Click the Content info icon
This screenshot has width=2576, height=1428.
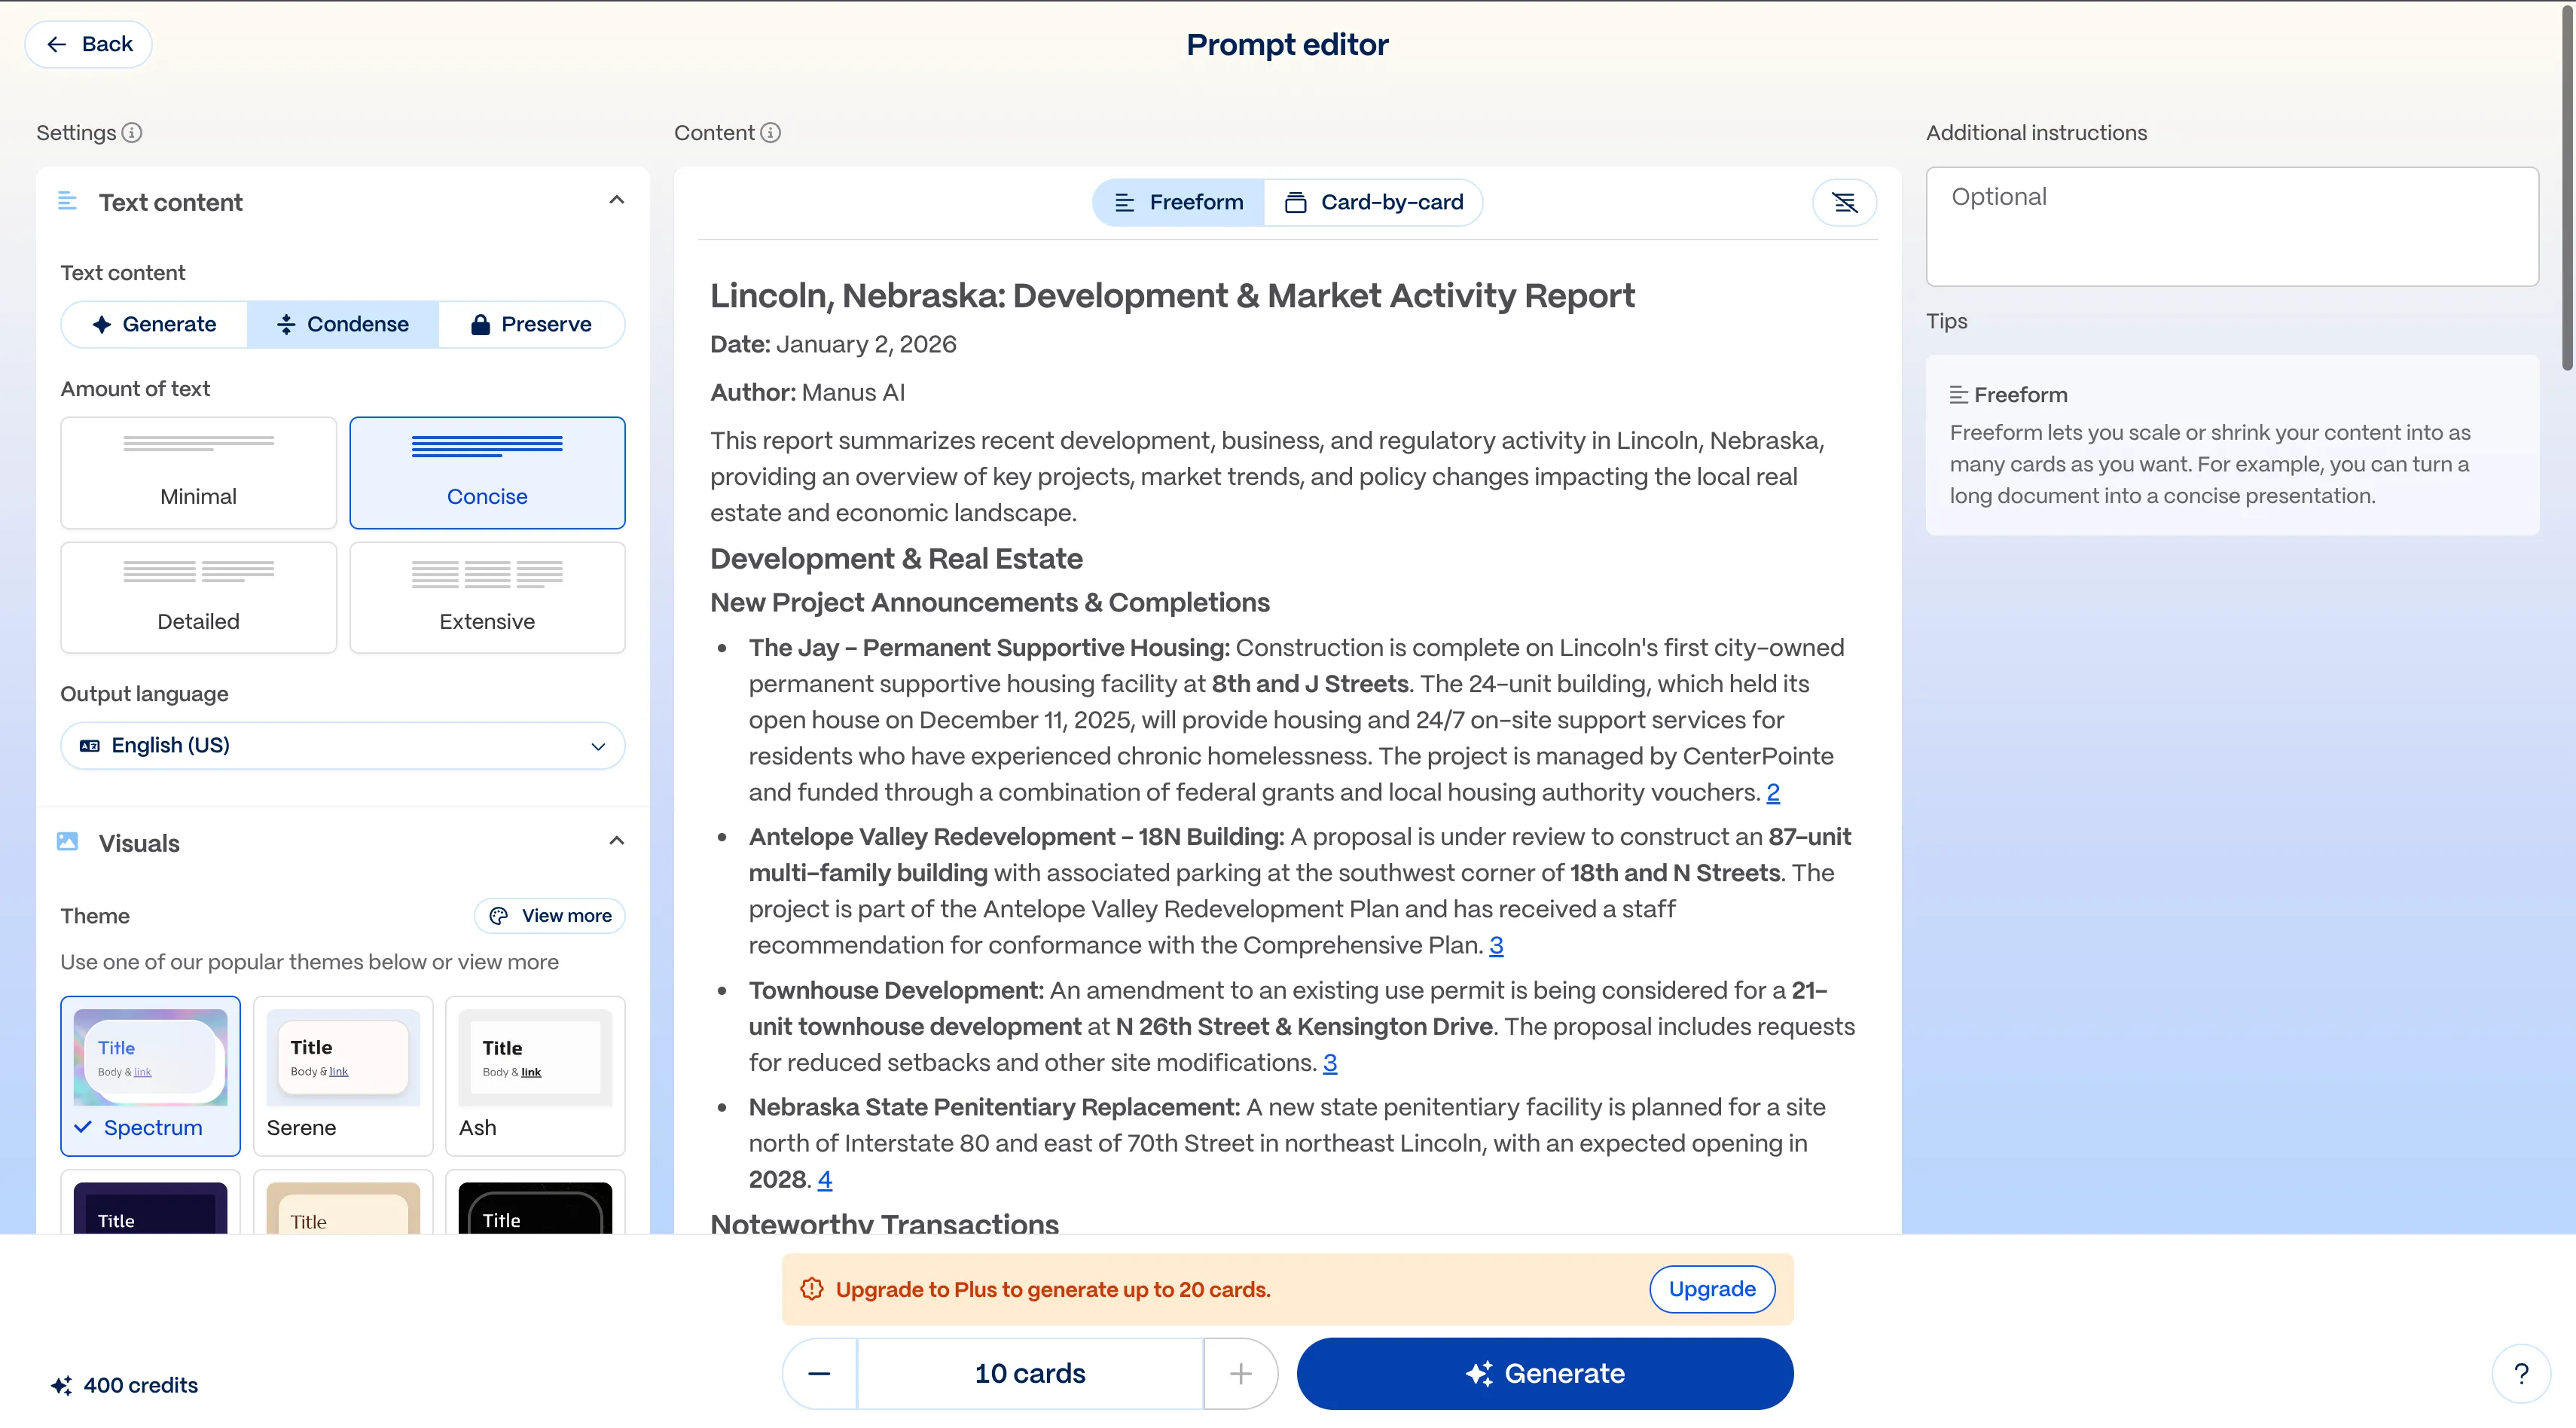(770, 133)
